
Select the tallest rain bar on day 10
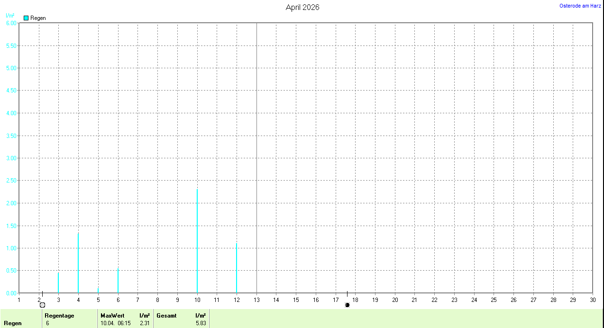[x=197, y=242]
